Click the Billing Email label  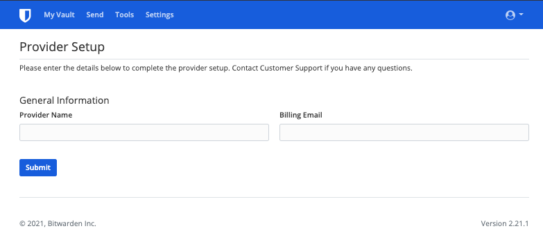[x=301, y=115]
